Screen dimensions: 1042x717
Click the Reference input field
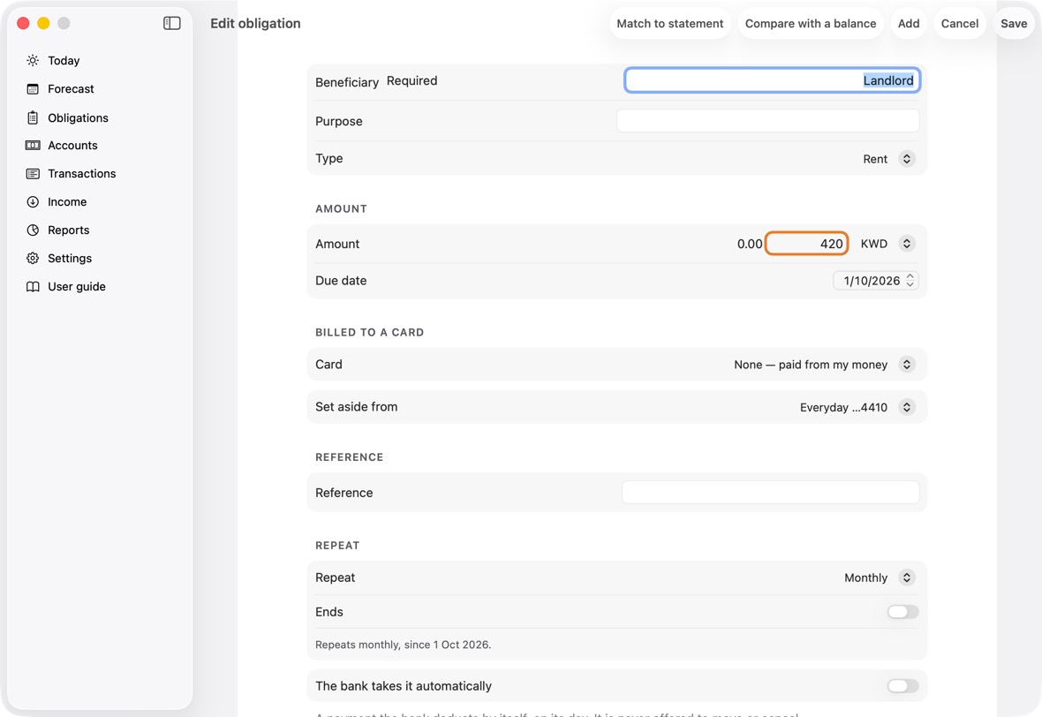(x=770, y=493)
